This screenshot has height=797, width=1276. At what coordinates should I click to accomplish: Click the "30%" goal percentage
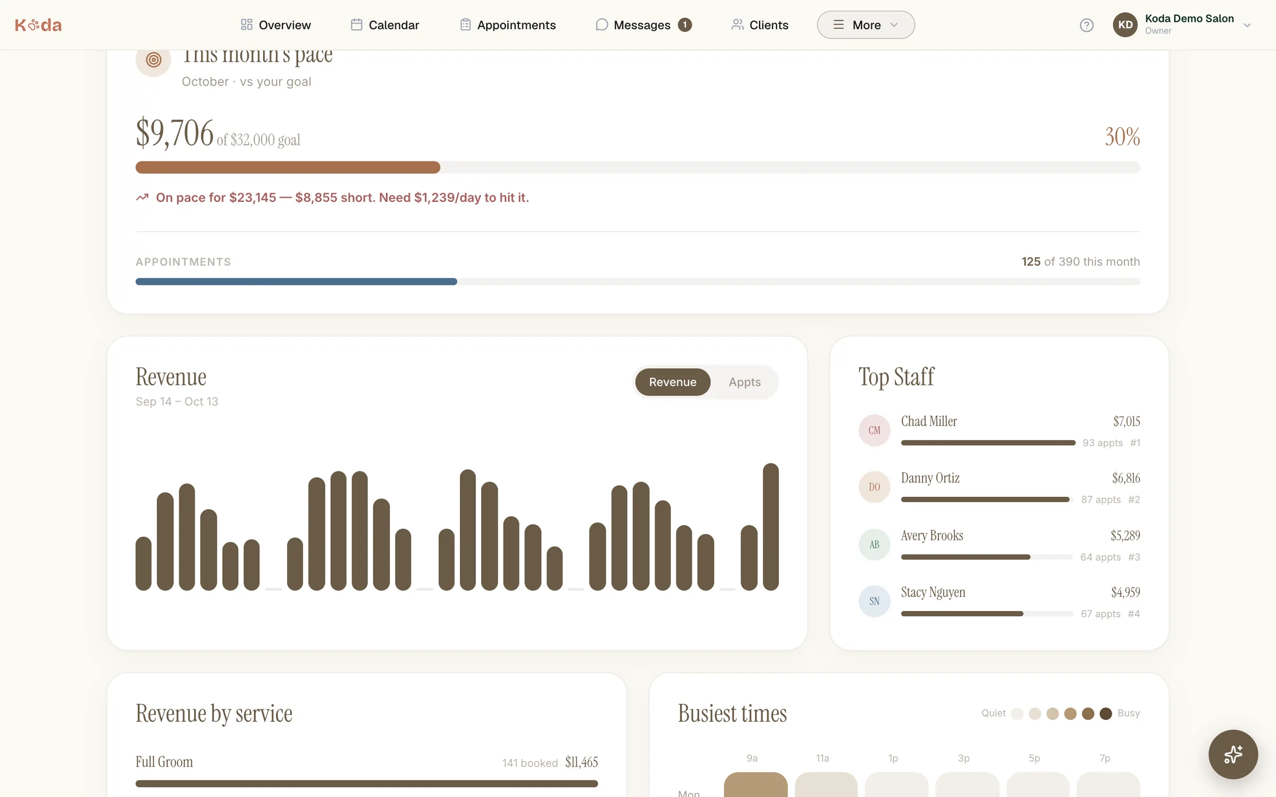click(x=1122, y=137)
